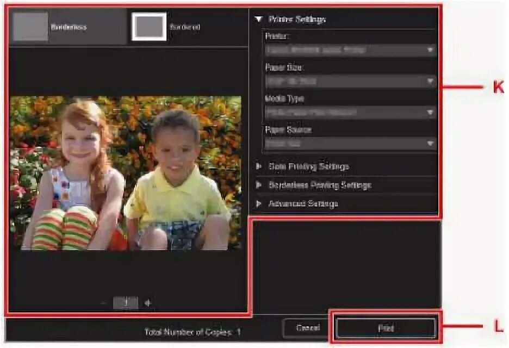This screenshot has width=509, height=348.
Task: Open the Paper Size dropdown
Action: [350, 81]
